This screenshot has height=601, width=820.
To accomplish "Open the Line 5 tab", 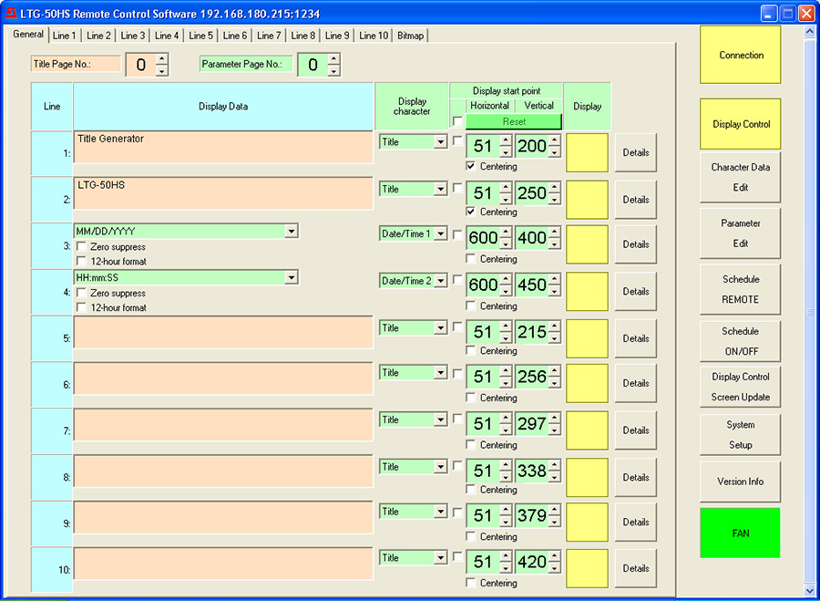I will [201, 36].
